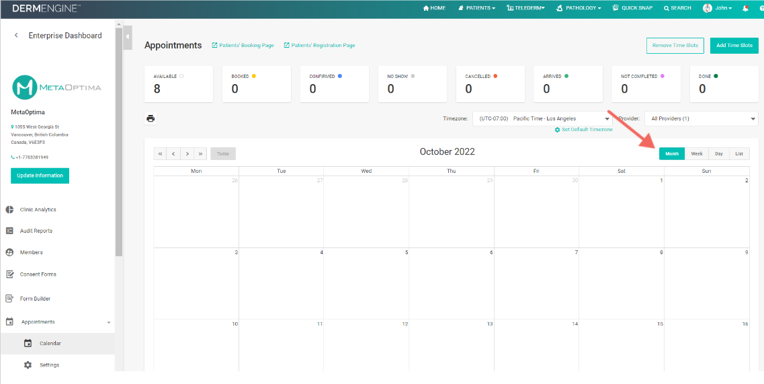Click Members globe icon
The height and width of the screenshot is (384, 764).
click(x=9, y=252)
